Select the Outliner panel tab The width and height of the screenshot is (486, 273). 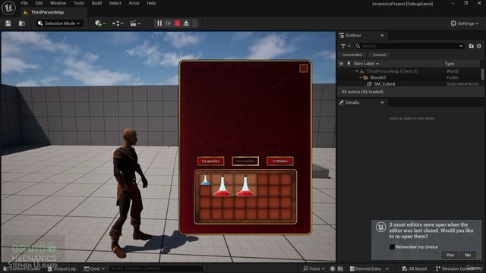click(x=353, y=36)
